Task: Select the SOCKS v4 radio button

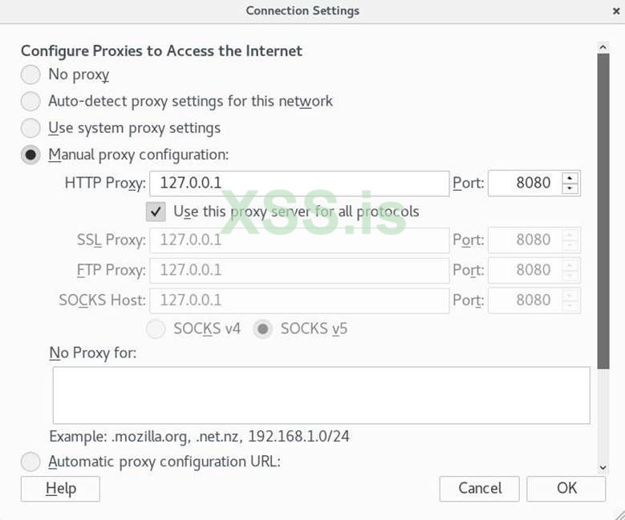Action: 157,329
